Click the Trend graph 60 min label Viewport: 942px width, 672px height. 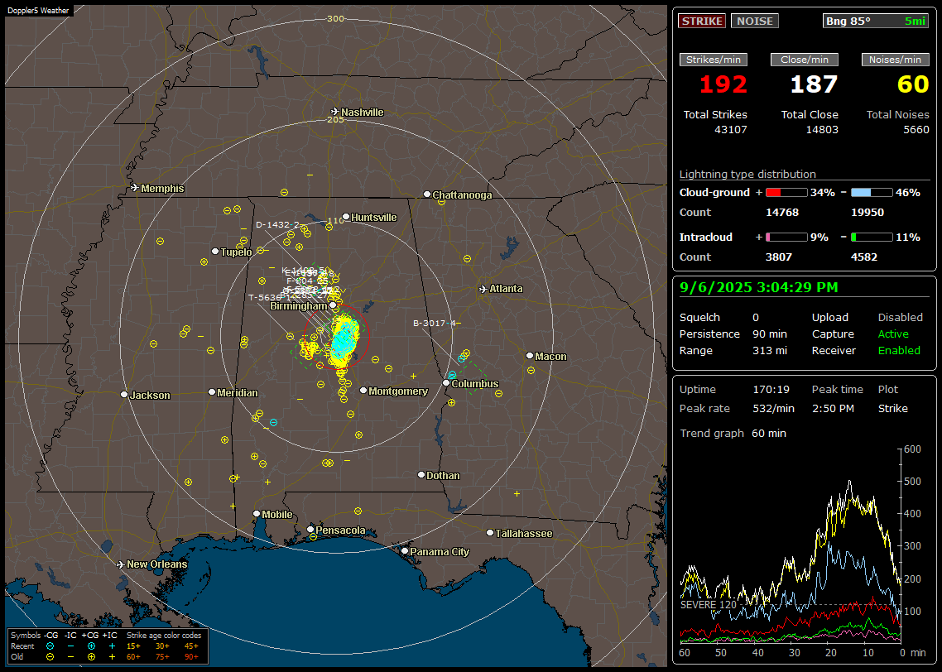(x=733, y=433)
